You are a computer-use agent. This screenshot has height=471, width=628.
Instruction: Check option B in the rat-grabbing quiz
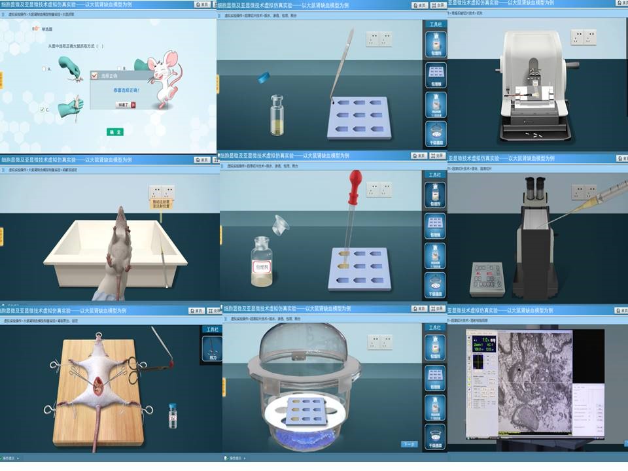click(119, 68)
